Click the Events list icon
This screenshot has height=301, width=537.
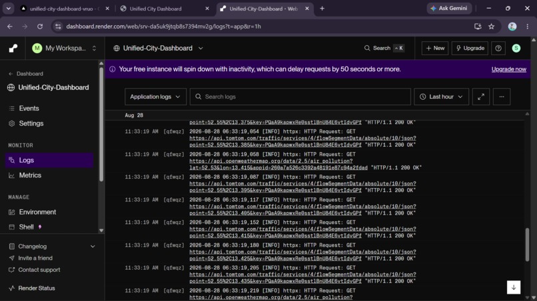pos(11,108)
